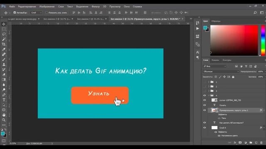
Task: Filter layers by type (T) icon
Action: 246,66
